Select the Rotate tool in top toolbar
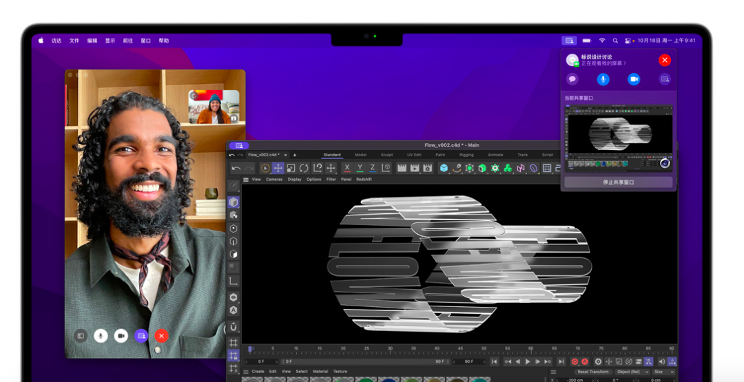 [x=304, y=168]
